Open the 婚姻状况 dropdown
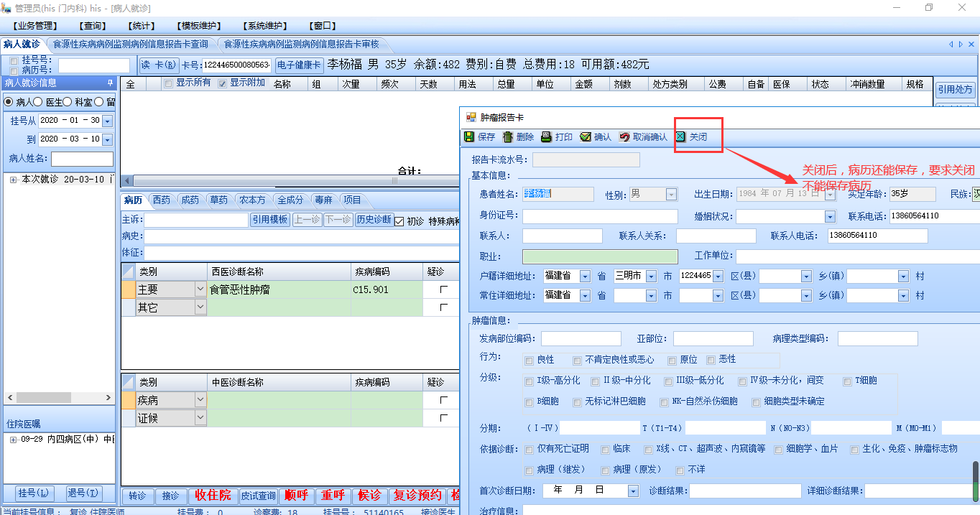Viewport: 980px width, 515px height. tap(831, 216)
